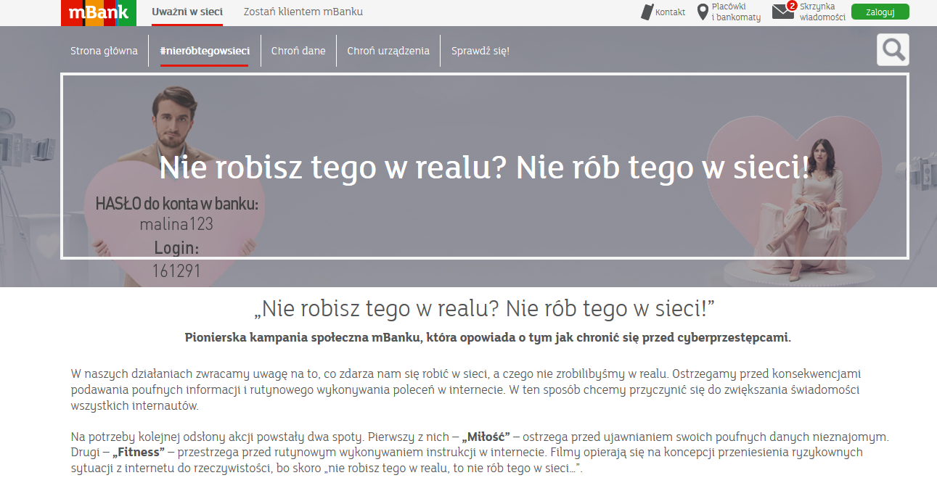937x491 pixels.
Task: Click the map pin icon for Placówki
Action: click(703, 12)
